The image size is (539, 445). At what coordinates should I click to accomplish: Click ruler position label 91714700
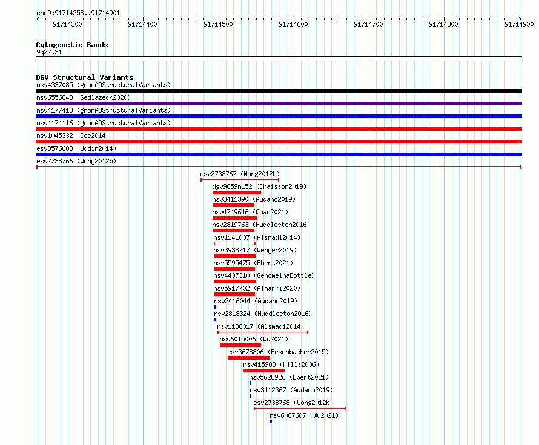(x=368, y=24)
